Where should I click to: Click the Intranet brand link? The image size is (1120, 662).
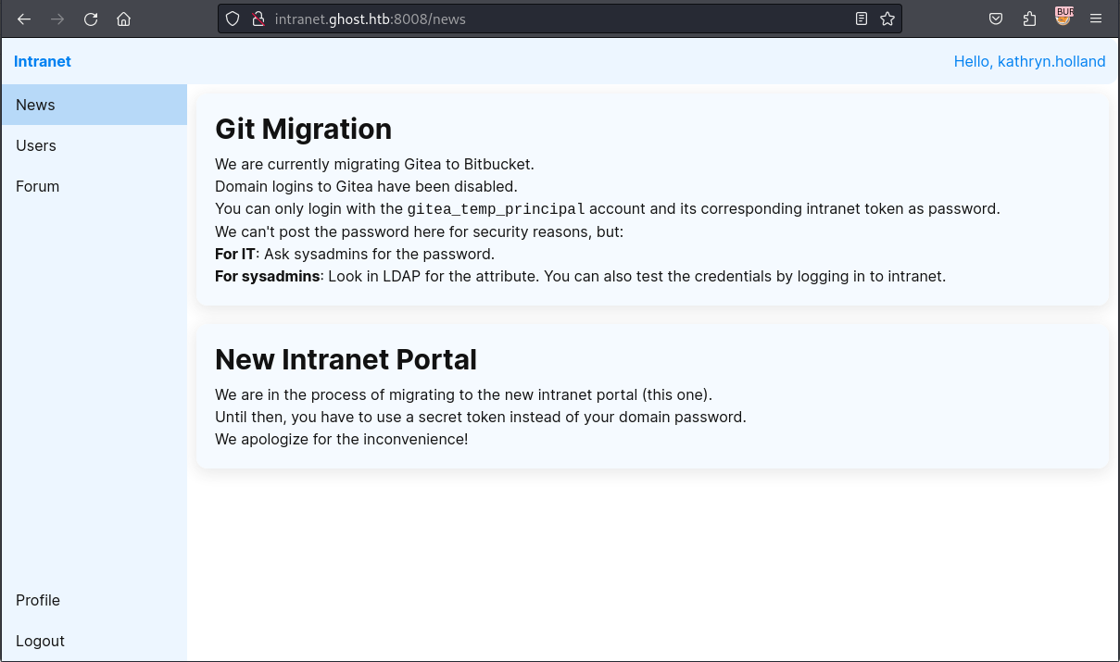(x=43, y=61)
